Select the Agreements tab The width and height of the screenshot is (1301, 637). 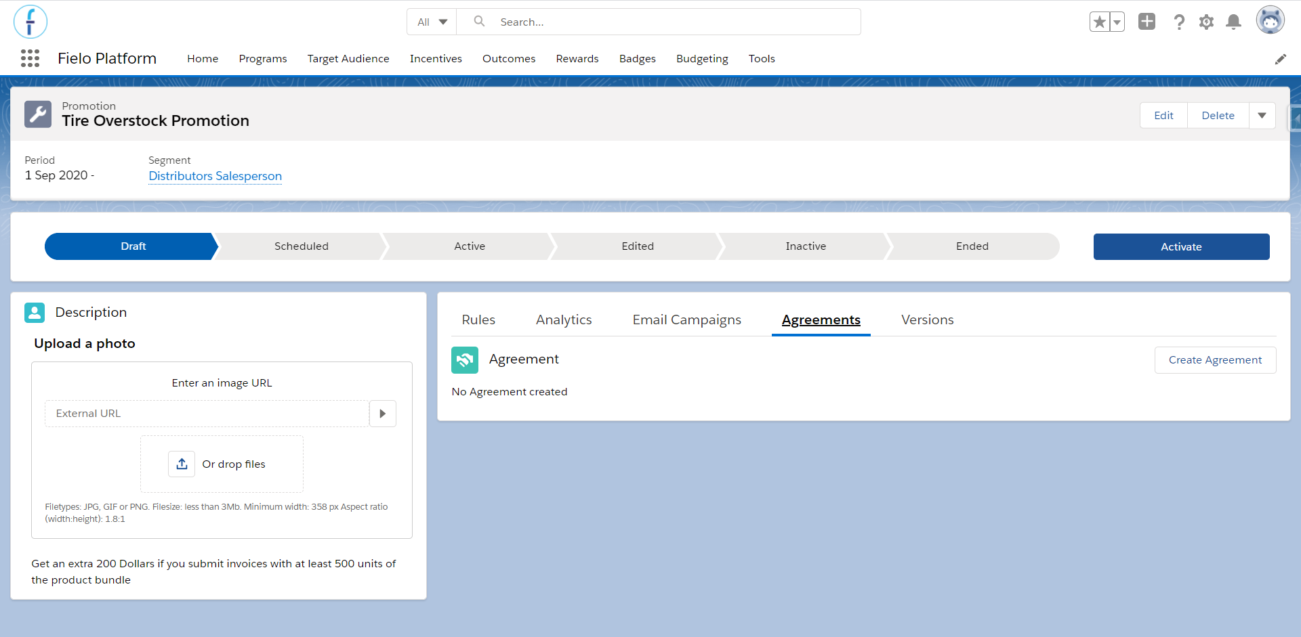(821, 320)
